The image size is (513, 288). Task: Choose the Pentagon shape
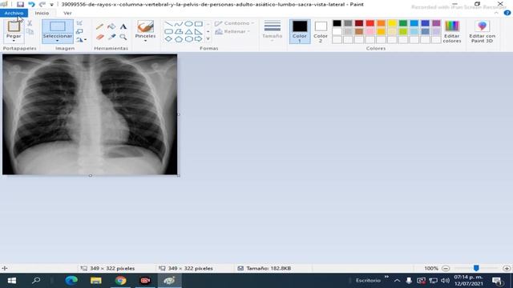pyautogui.click(x=178, y=39)
